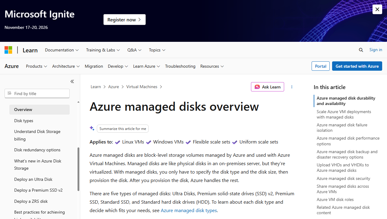Click the Ask Learn button
Screen dimensions: 387x219
(268, 87)
